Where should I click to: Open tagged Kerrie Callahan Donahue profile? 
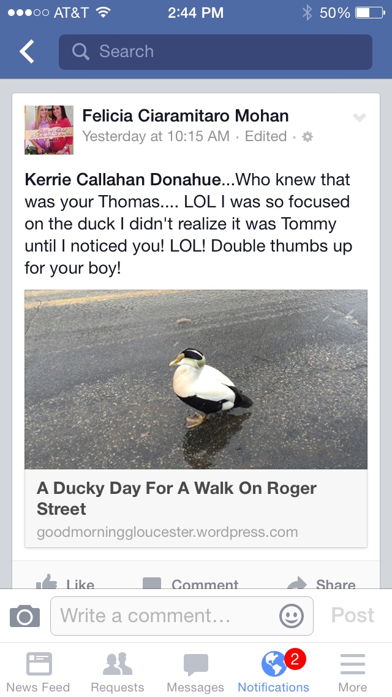tap(123, 180)
